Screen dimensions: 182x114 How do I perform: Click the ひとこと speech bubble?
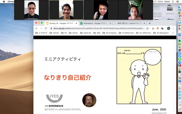(152, 57)
